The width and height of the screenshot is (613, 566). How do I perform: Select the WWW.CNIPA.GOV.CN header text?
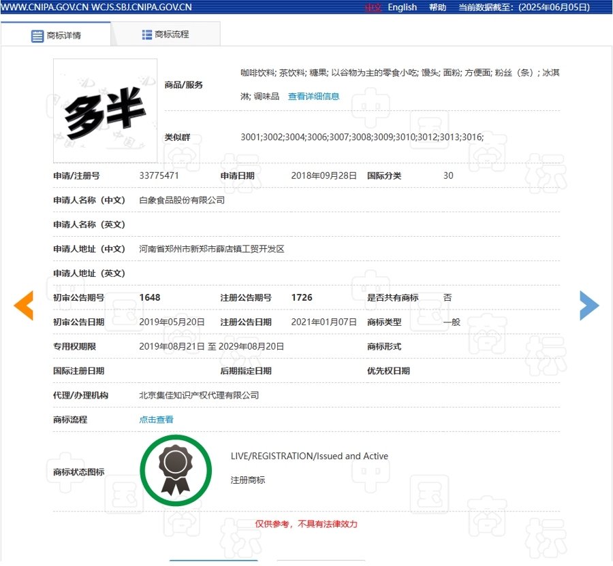44,7
